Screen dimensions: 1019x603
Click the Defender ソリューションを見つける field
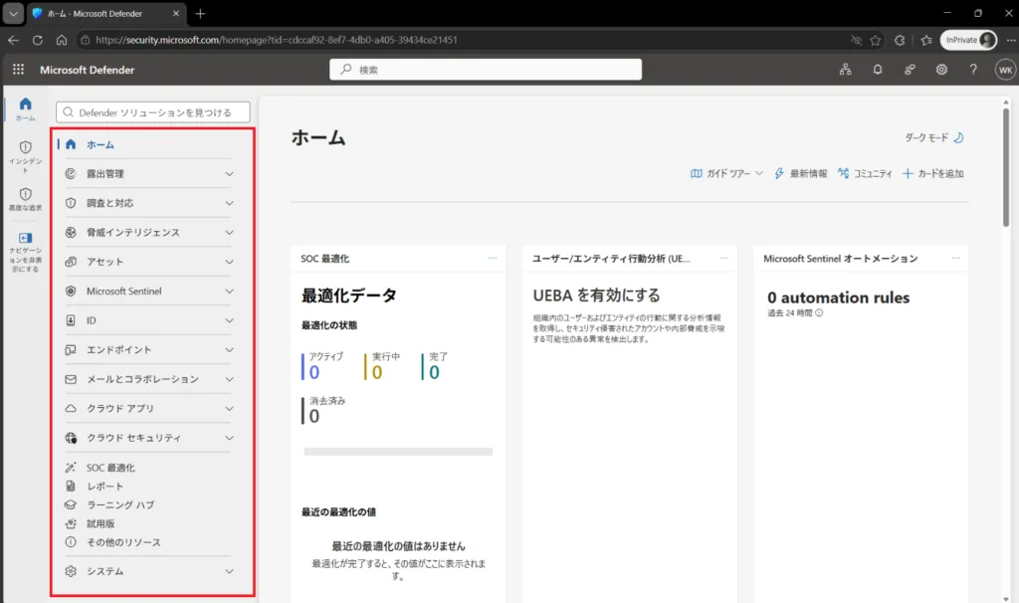152,111
